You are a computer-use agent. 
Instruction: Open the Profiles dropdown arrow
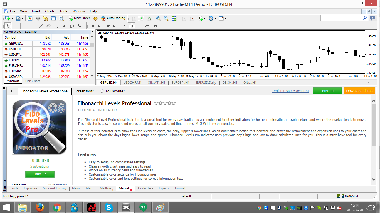(23, 19)
